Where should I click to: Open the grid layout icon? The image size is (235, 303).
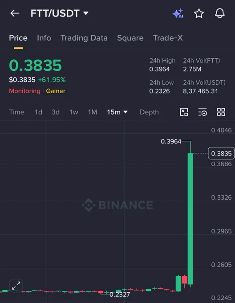pyautogui.click(x=221, y=112)
